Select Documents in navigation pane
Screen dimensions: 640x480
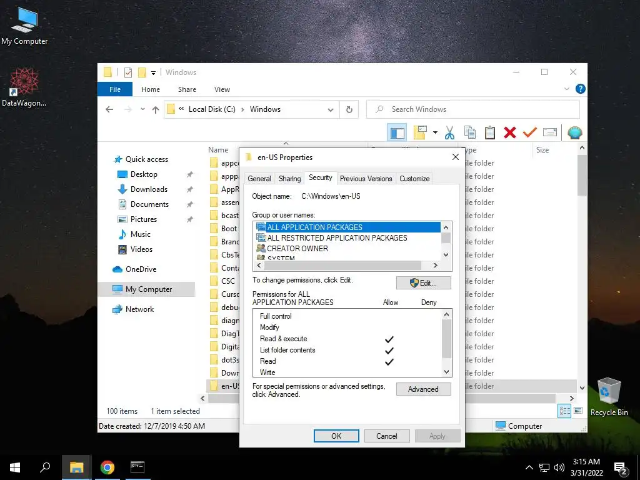149,204
